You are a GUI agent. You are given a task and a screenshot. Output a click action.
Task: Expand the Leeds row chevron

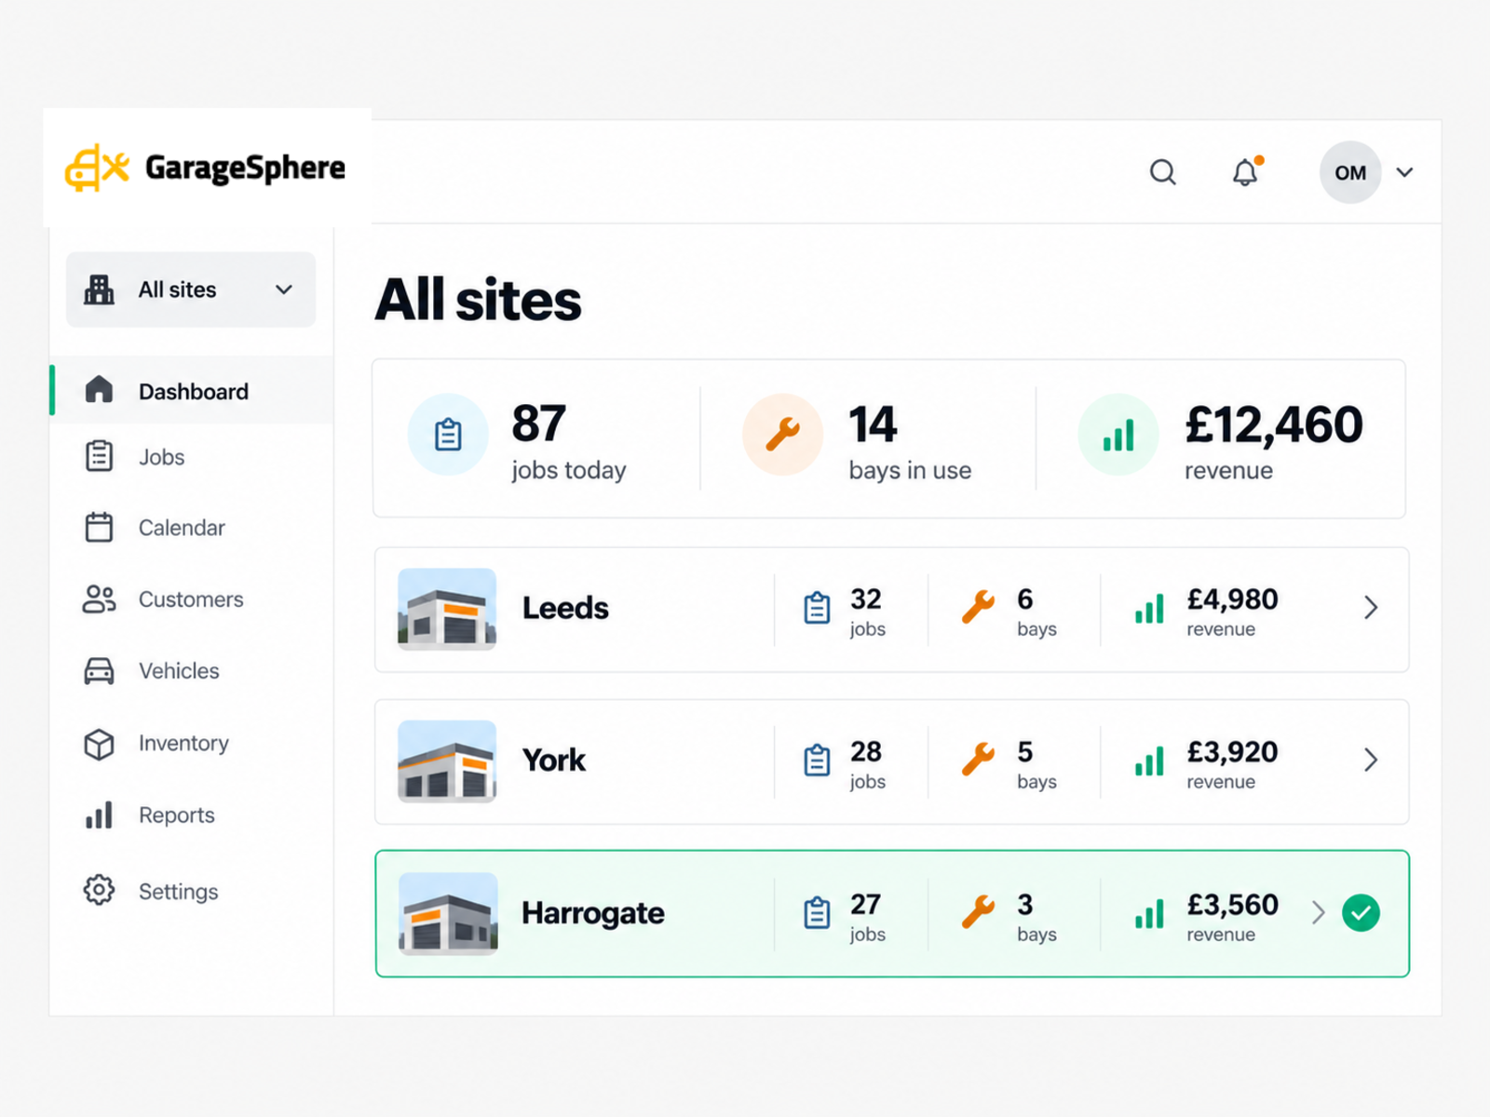[x=1371, y=608]
